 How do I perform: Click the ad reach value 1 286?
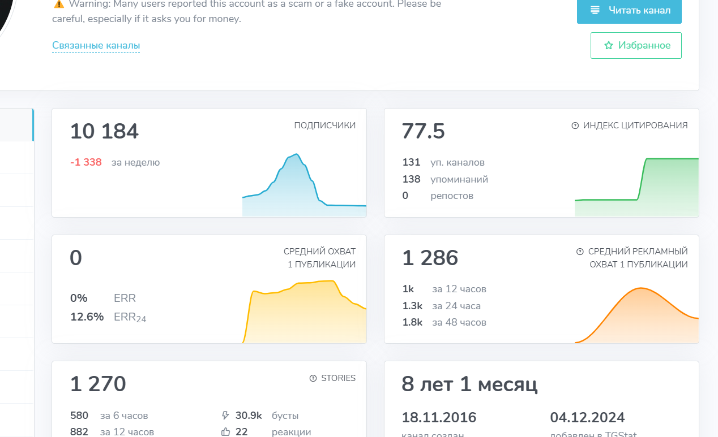coord(430,258)
